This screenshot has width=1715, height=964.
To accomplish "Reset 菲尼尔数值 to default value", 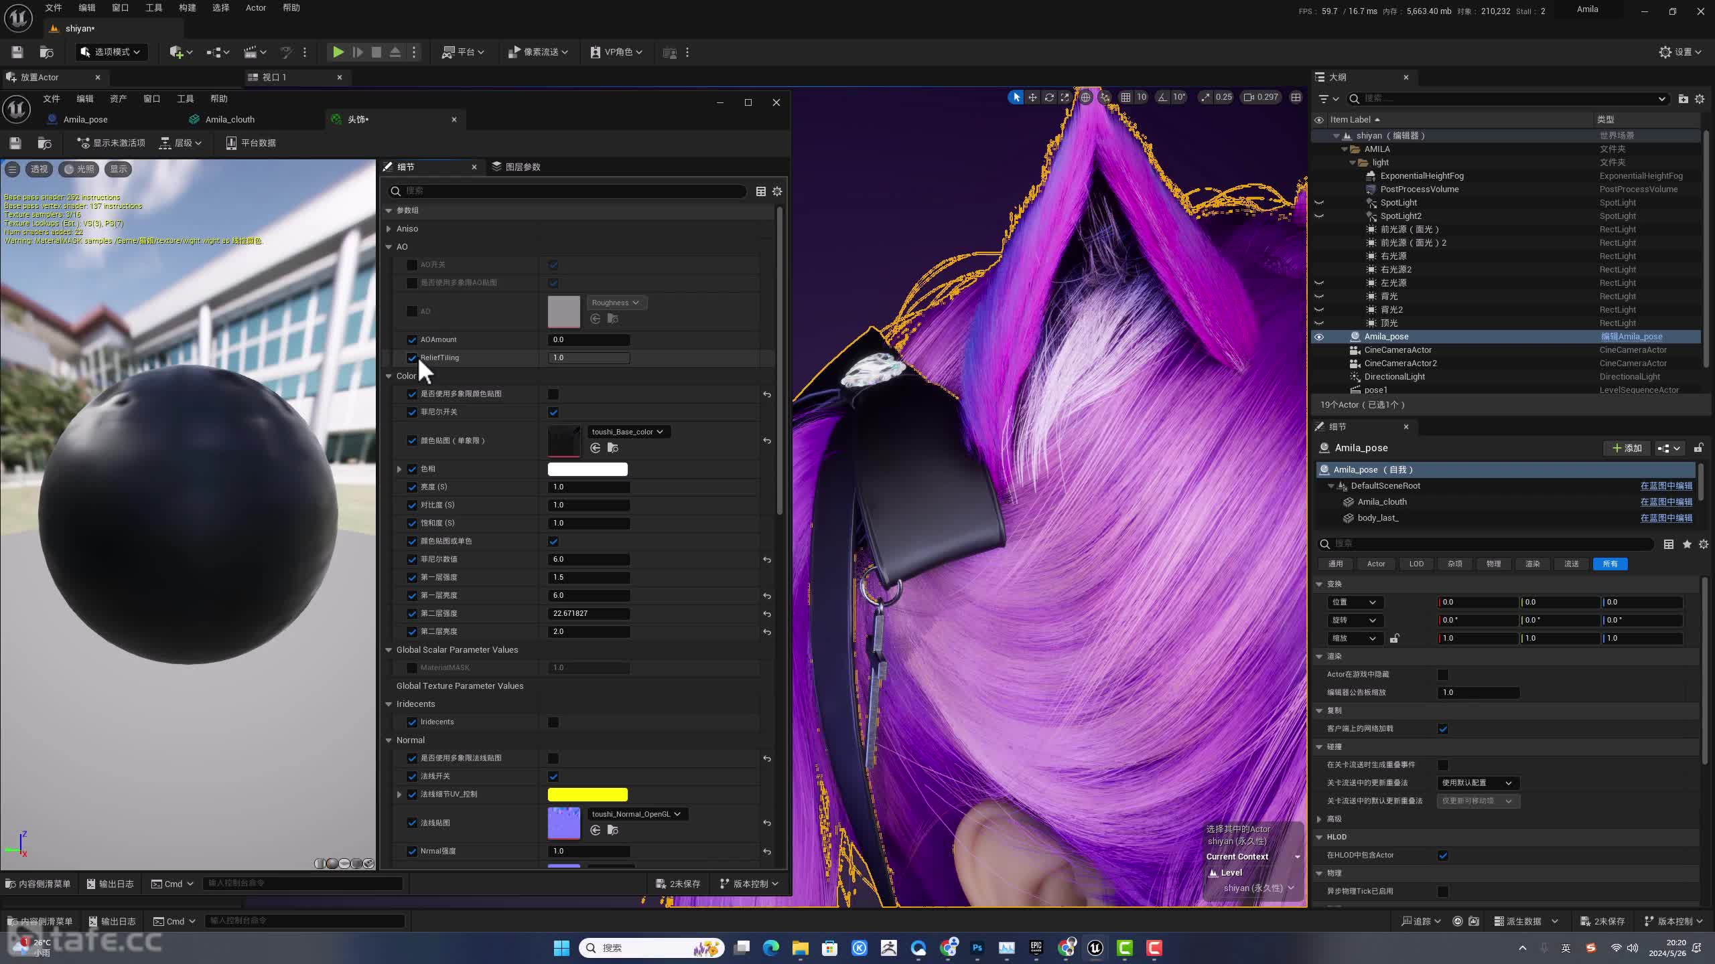I will [767, 560].
